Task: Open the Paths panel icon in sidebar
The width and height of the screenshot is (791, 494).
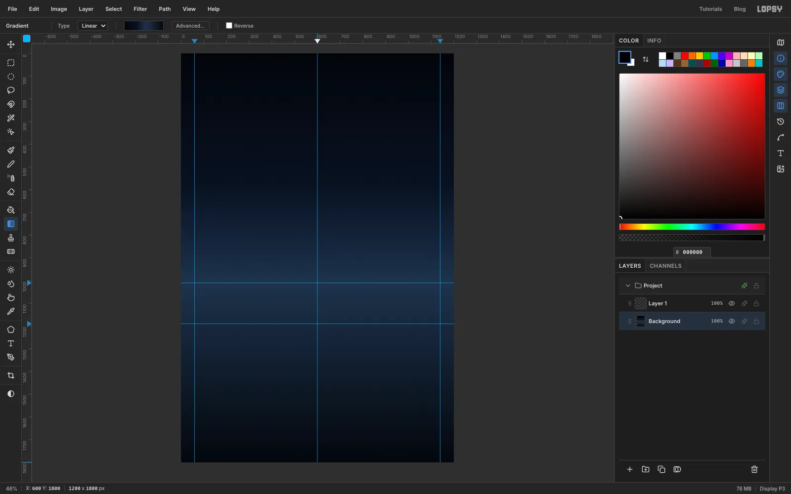Action: click(781, 137)
